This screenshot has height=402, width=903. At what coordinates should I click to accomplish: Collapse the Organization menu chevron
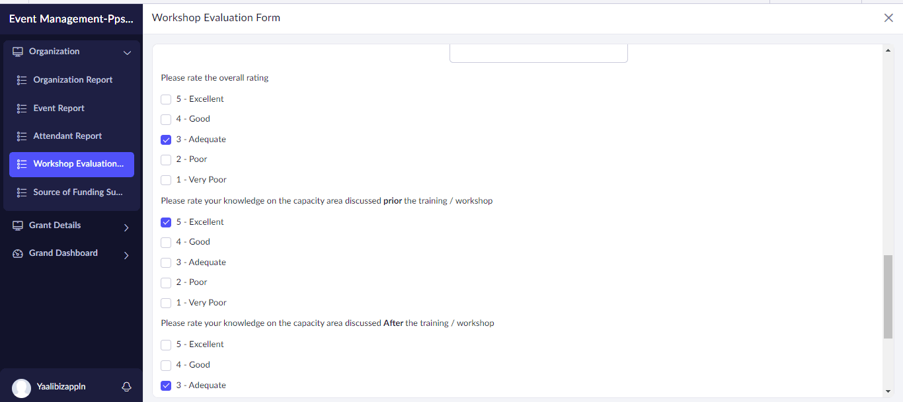tap(128, 52)
